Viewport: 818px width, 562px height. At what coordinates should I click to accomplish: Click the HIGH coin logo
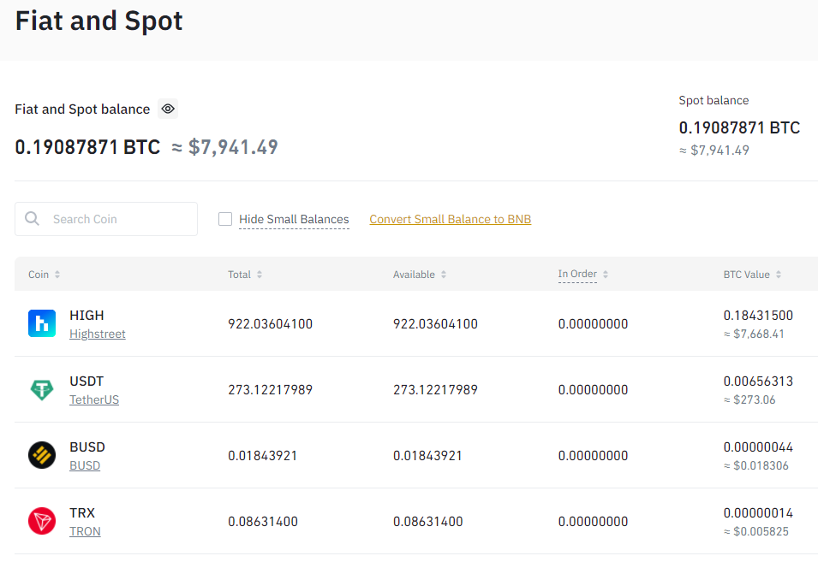pos(42,323)
